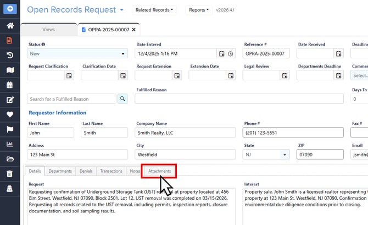Click the Phone # field
This screenshot has height=225, width=368.
(x=293, y=133)
